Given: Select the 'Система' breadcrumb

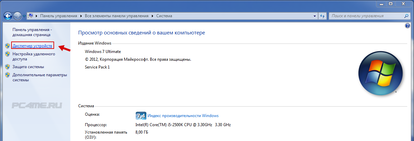Looking at the screenshot, I should coord(164,16).
